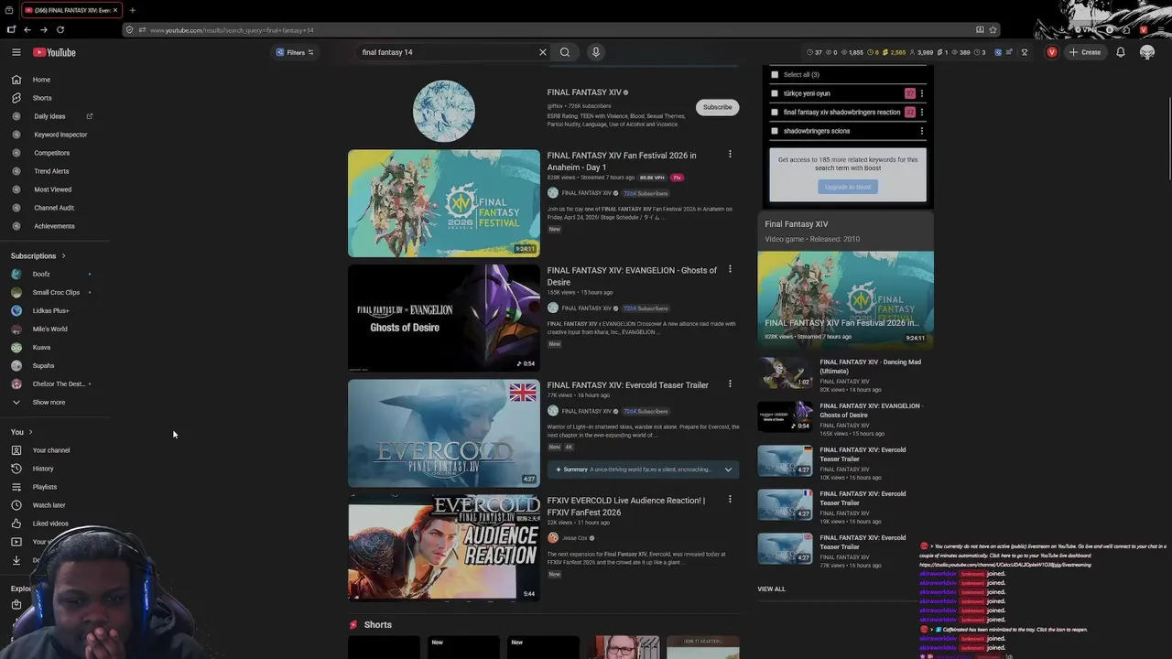Screen dimensions: 1172x659
Task: Open more options for Evercold Teaser Trailer
Action: (730, 384)
